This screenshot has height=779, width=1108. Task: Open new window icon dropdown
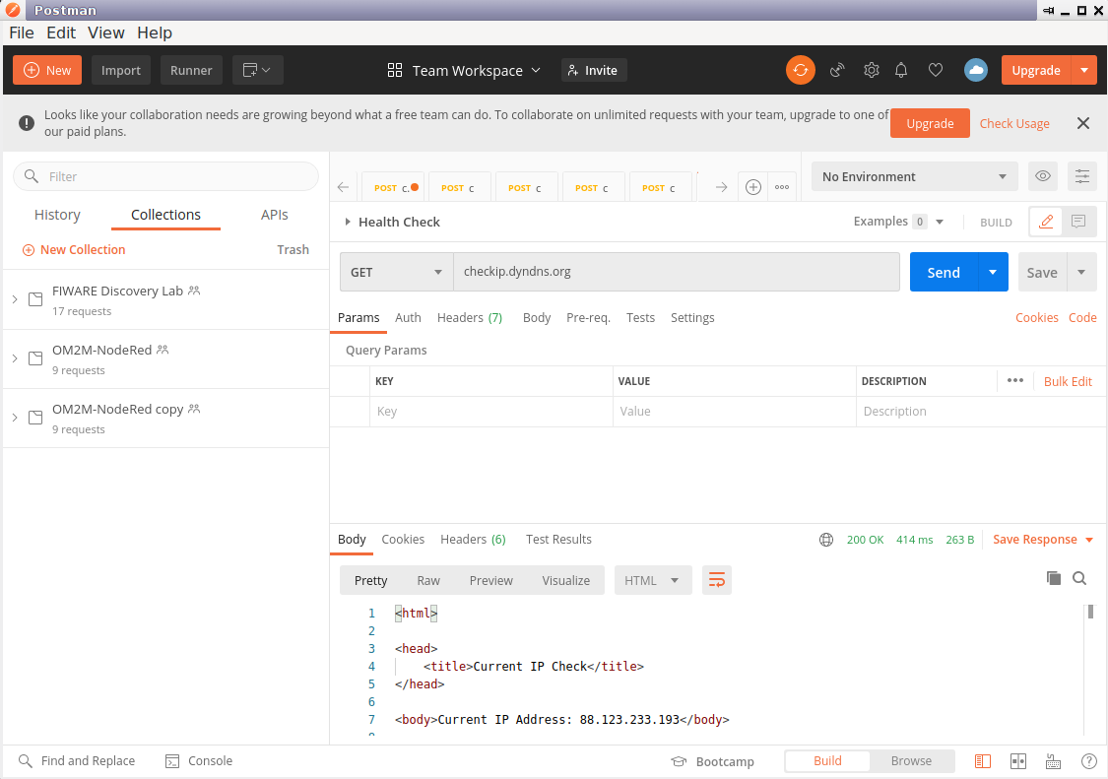pos(257,70)
